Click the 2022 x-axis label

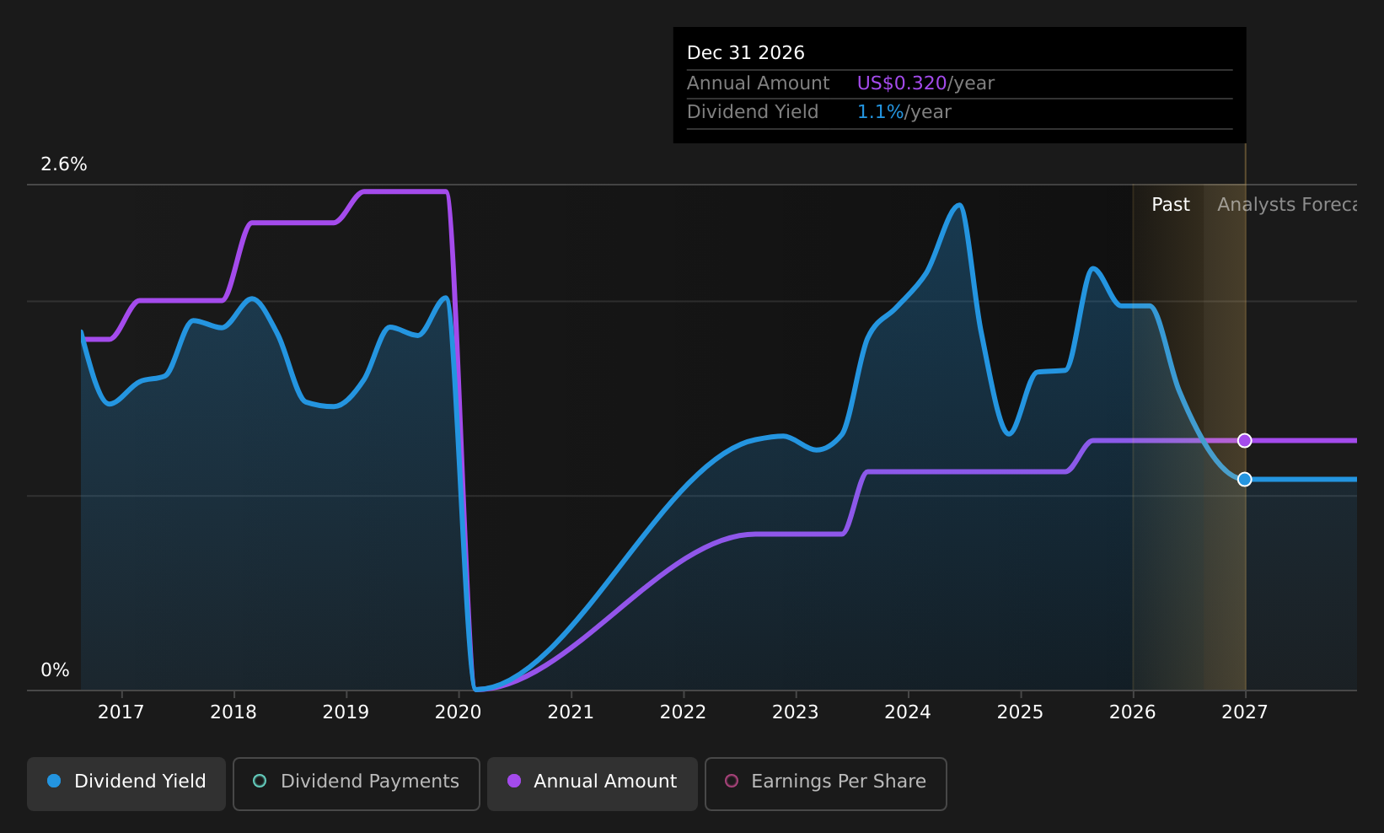click(x=683, y=712)
